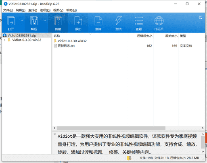
Task: Click compressed size value 162
Action: click(149, 46)
